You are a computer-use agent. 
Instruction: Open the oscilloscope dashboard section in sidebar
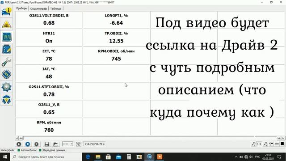pyautogui.click(x=7, y=37)
